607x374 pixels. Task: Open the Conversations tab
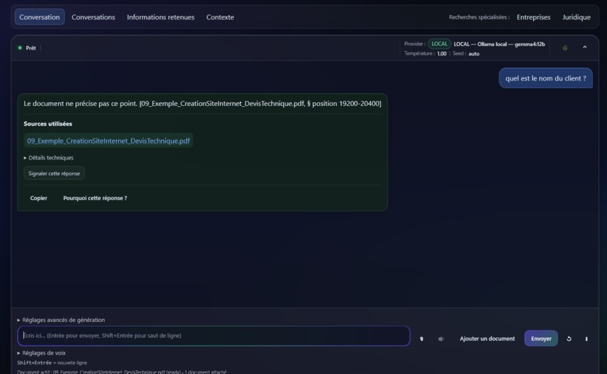click(93, 17)
